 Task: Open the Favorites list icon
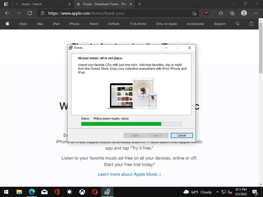coord(221,13)
